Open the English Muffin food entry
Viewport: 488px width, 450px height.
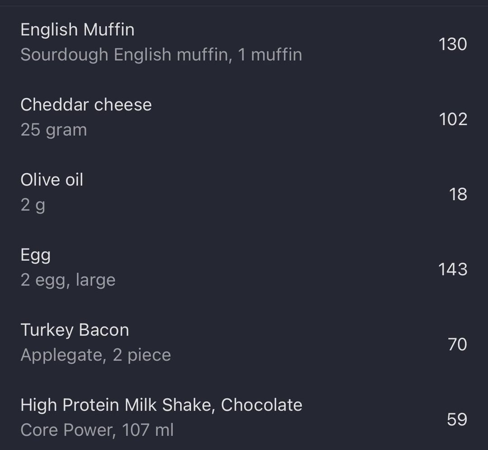tap(77, 30)
